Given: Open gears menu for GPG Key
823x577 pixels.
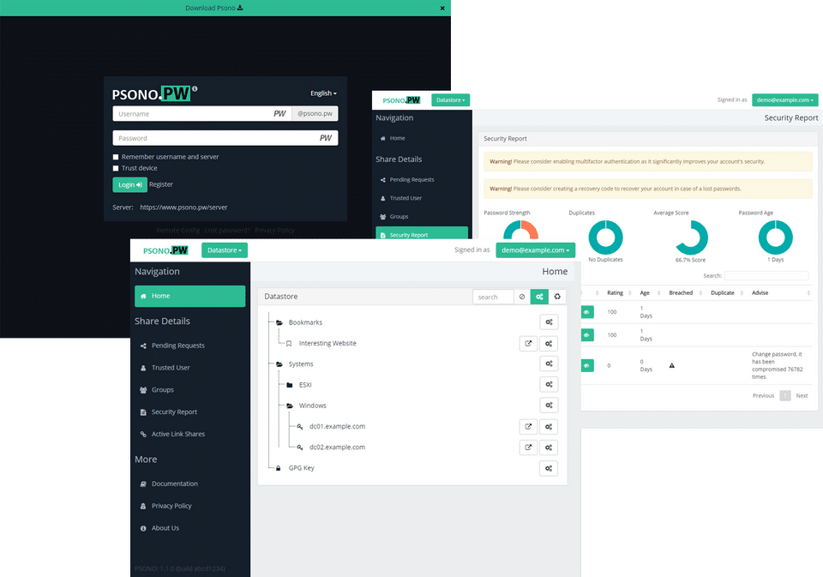Looking at the screenshot, I should (549, 468).
